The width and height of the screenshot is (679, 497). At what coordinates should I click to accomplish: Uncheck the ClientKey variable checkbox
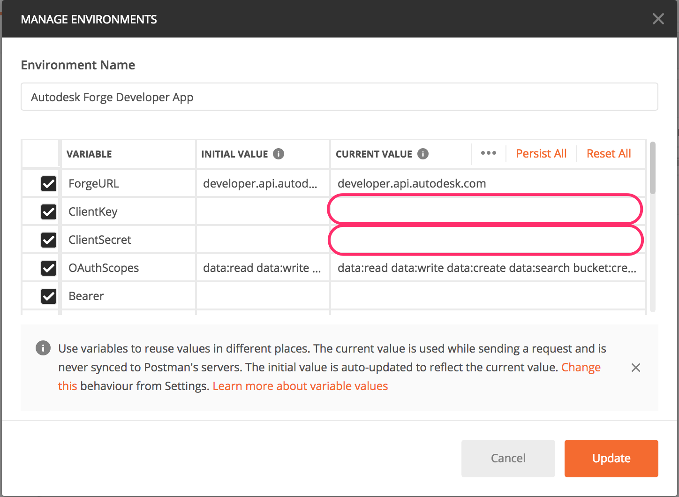click(49, 212)
